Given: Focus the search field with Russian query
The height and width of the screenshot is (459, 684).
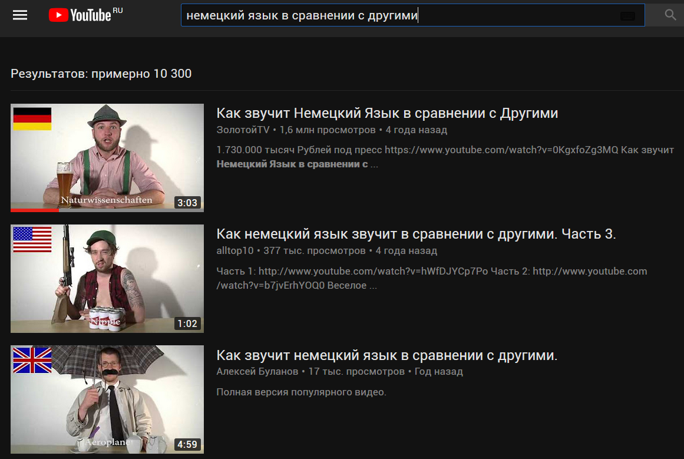Looking at the screenshot, I should 412,15.
